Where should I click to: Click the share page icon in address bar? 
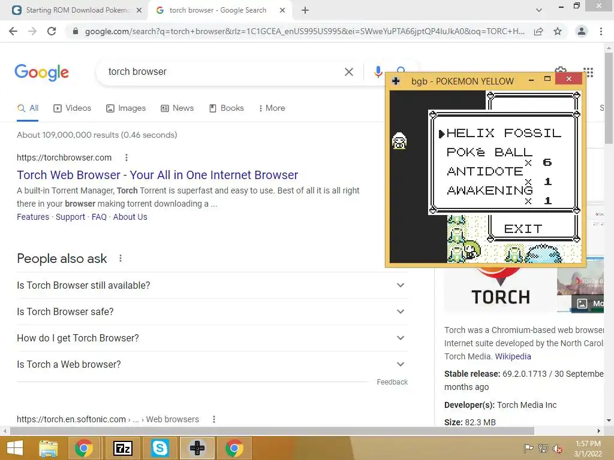(539, 31)
